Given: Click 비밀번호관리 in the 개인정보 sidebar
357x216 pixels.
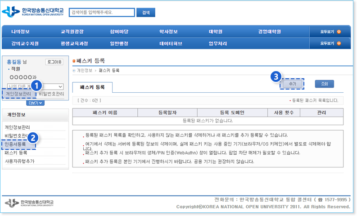Looking at the screenshot, I should [x=17, y=136].
